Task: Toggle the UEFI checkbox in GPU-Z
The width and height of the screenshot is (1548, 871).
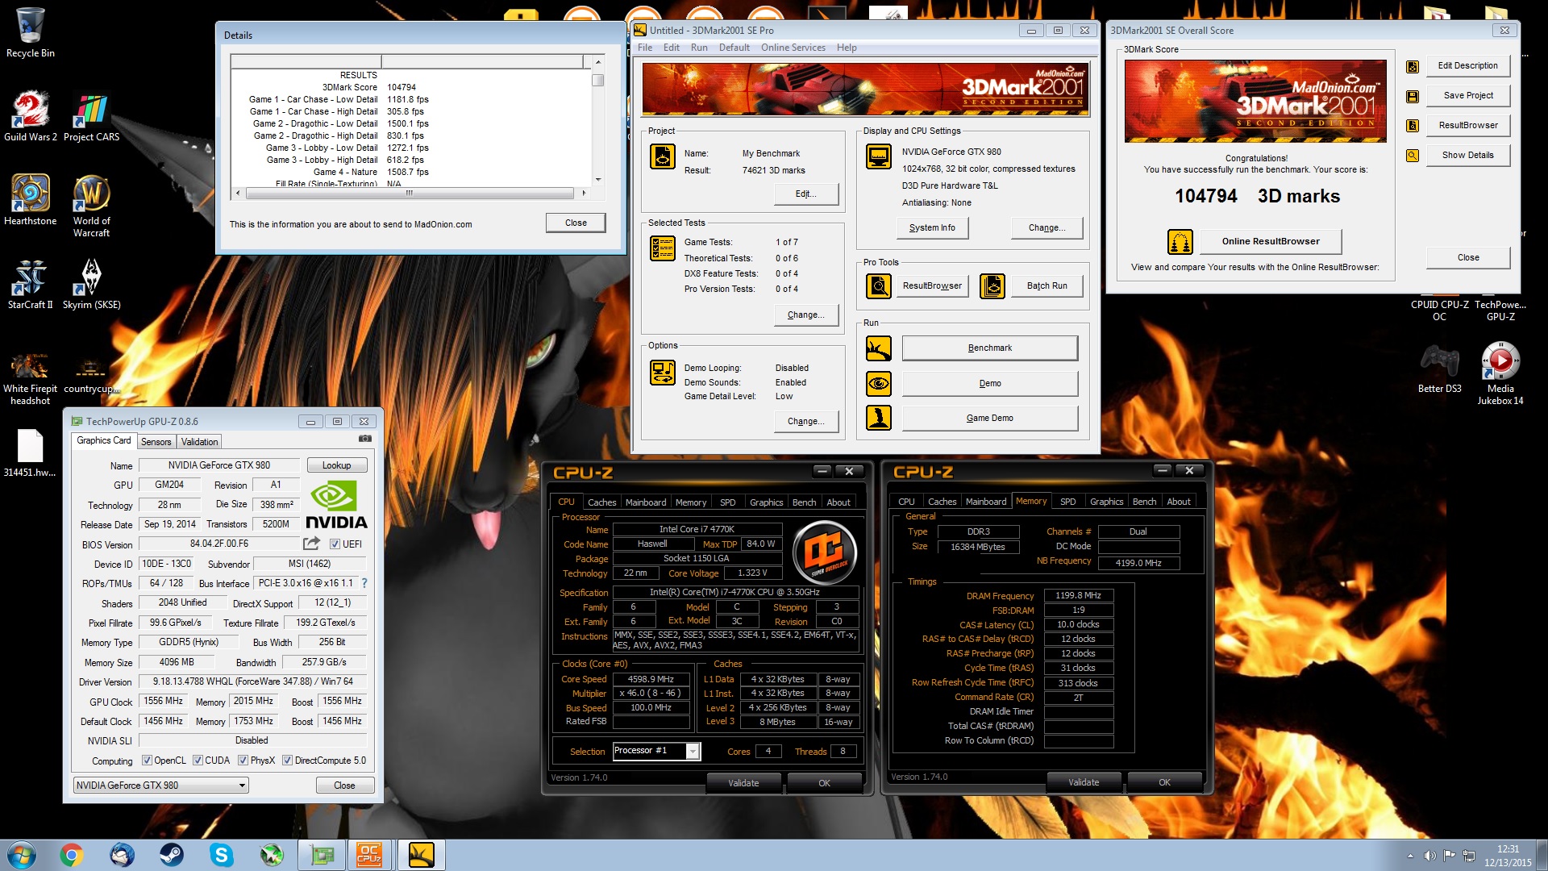Action: point(335,544)
